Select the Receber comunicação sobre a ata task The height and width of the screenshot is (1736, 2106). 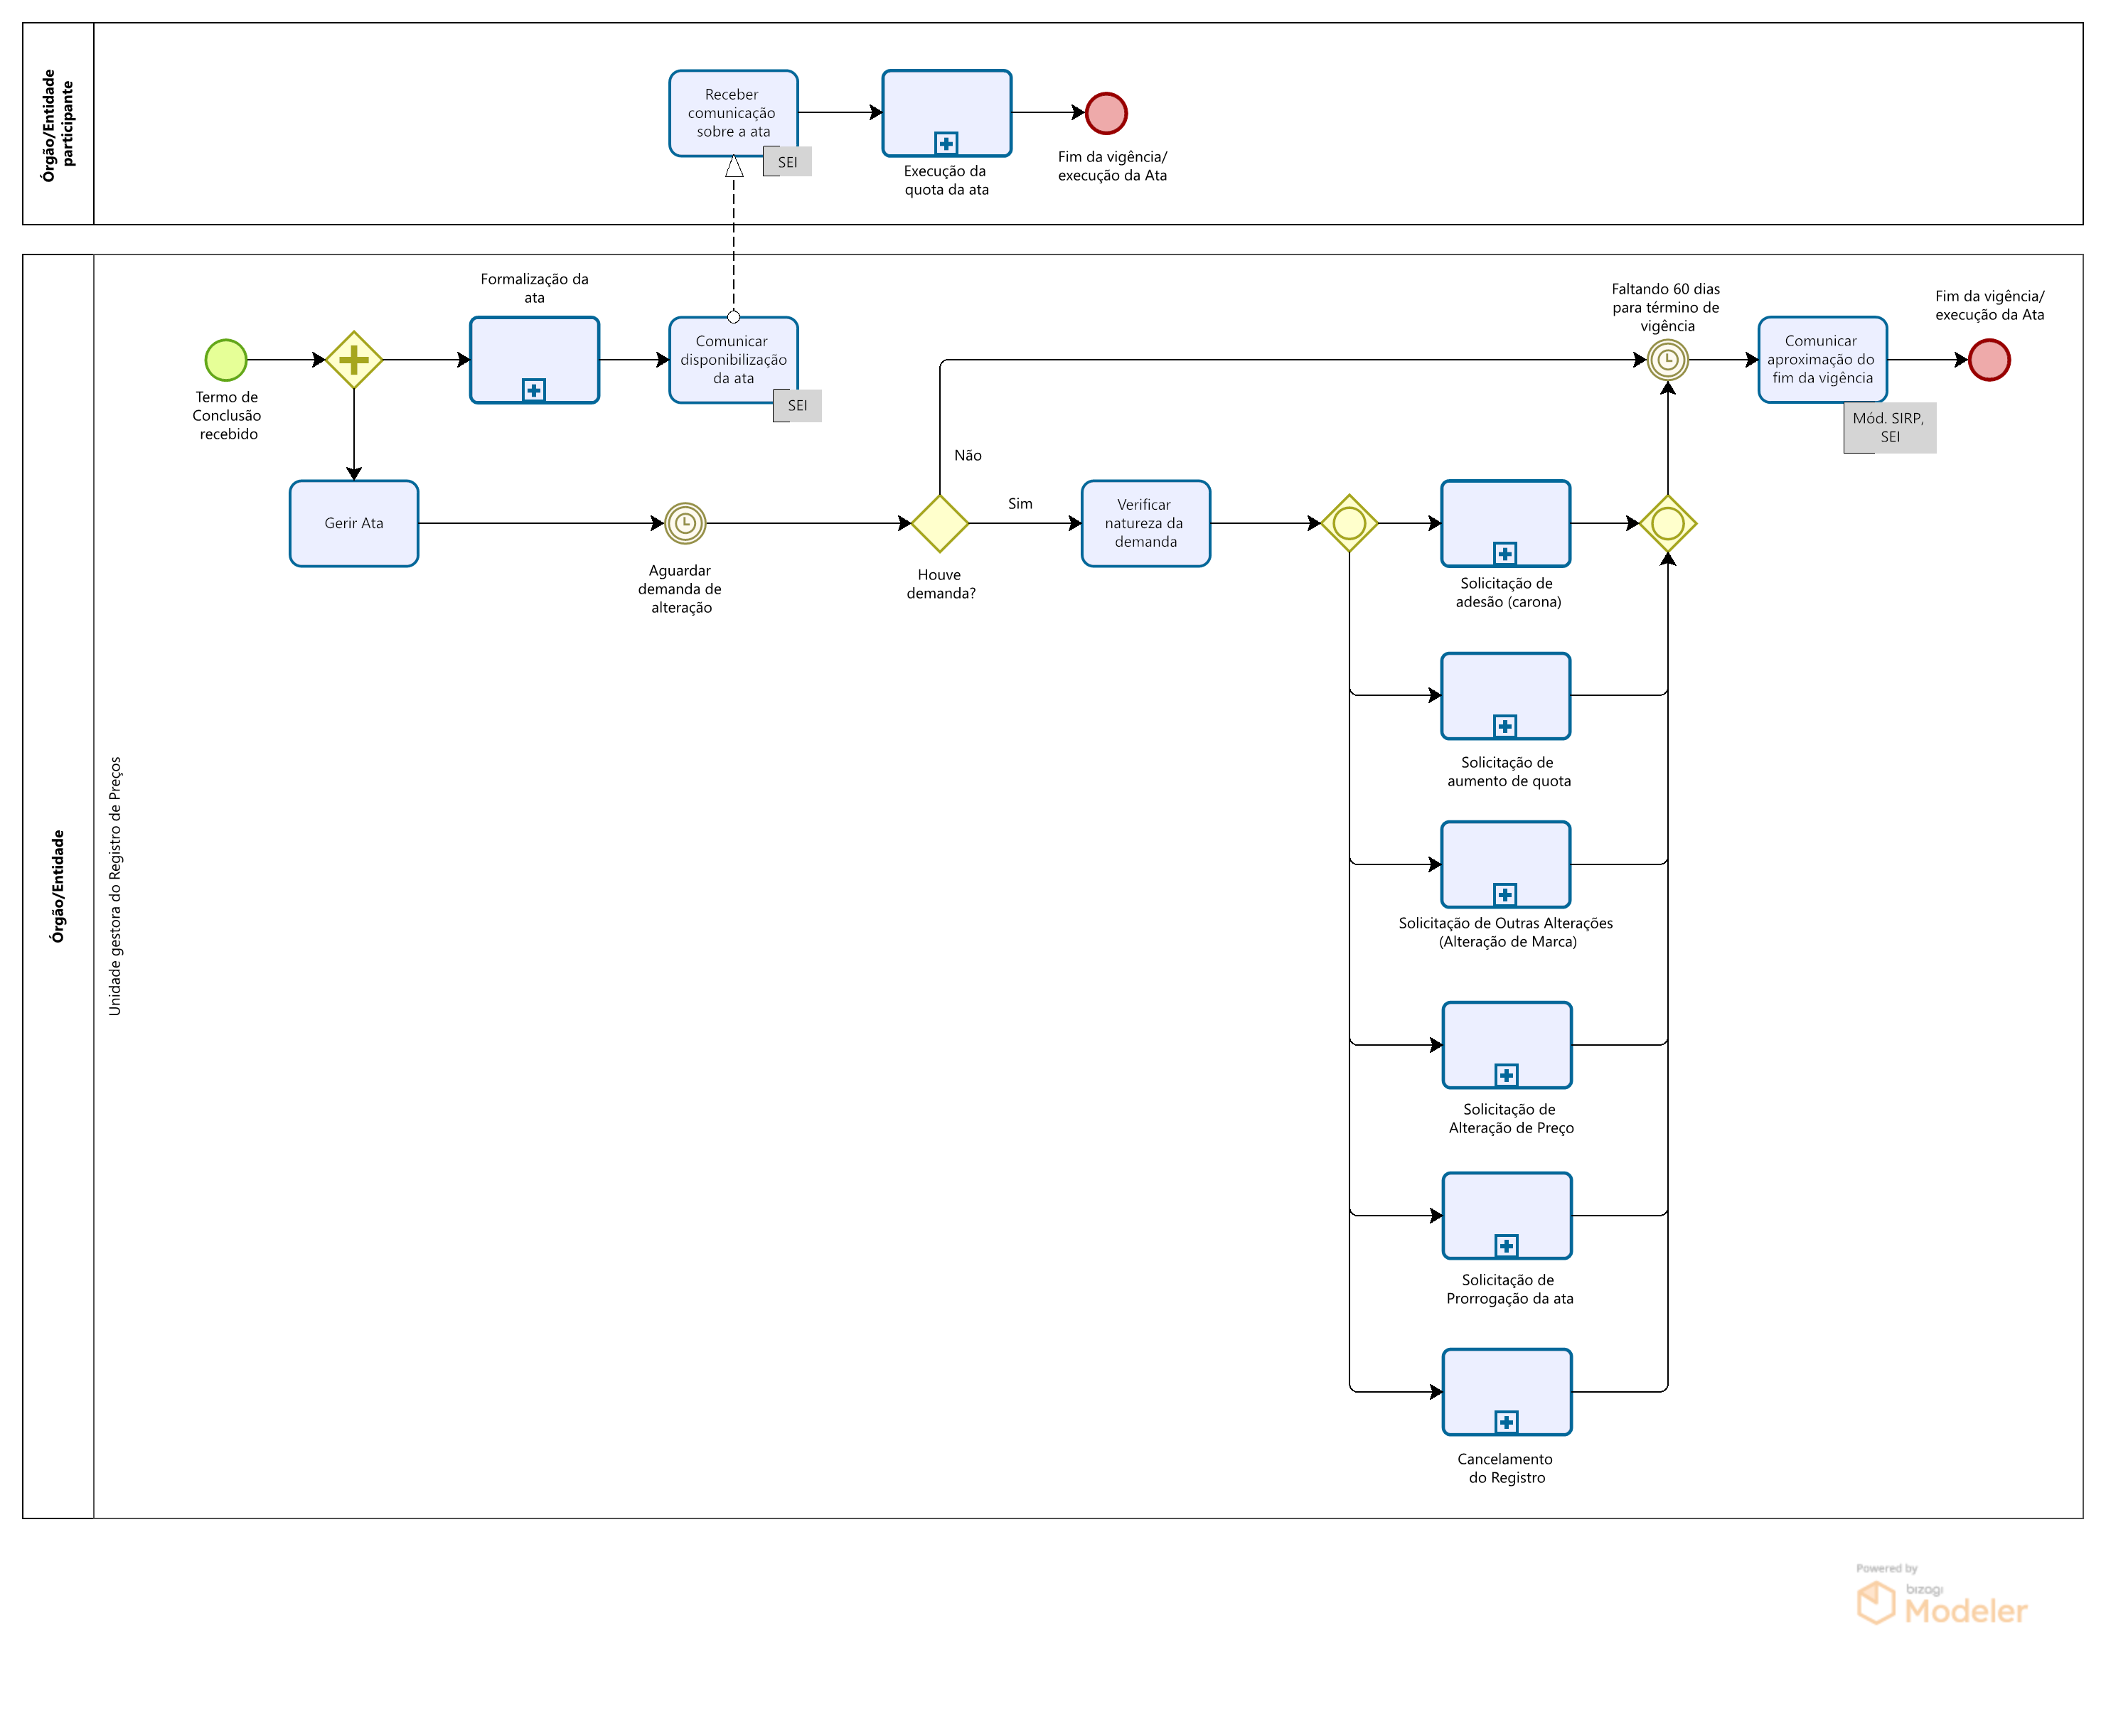point(733,112)
